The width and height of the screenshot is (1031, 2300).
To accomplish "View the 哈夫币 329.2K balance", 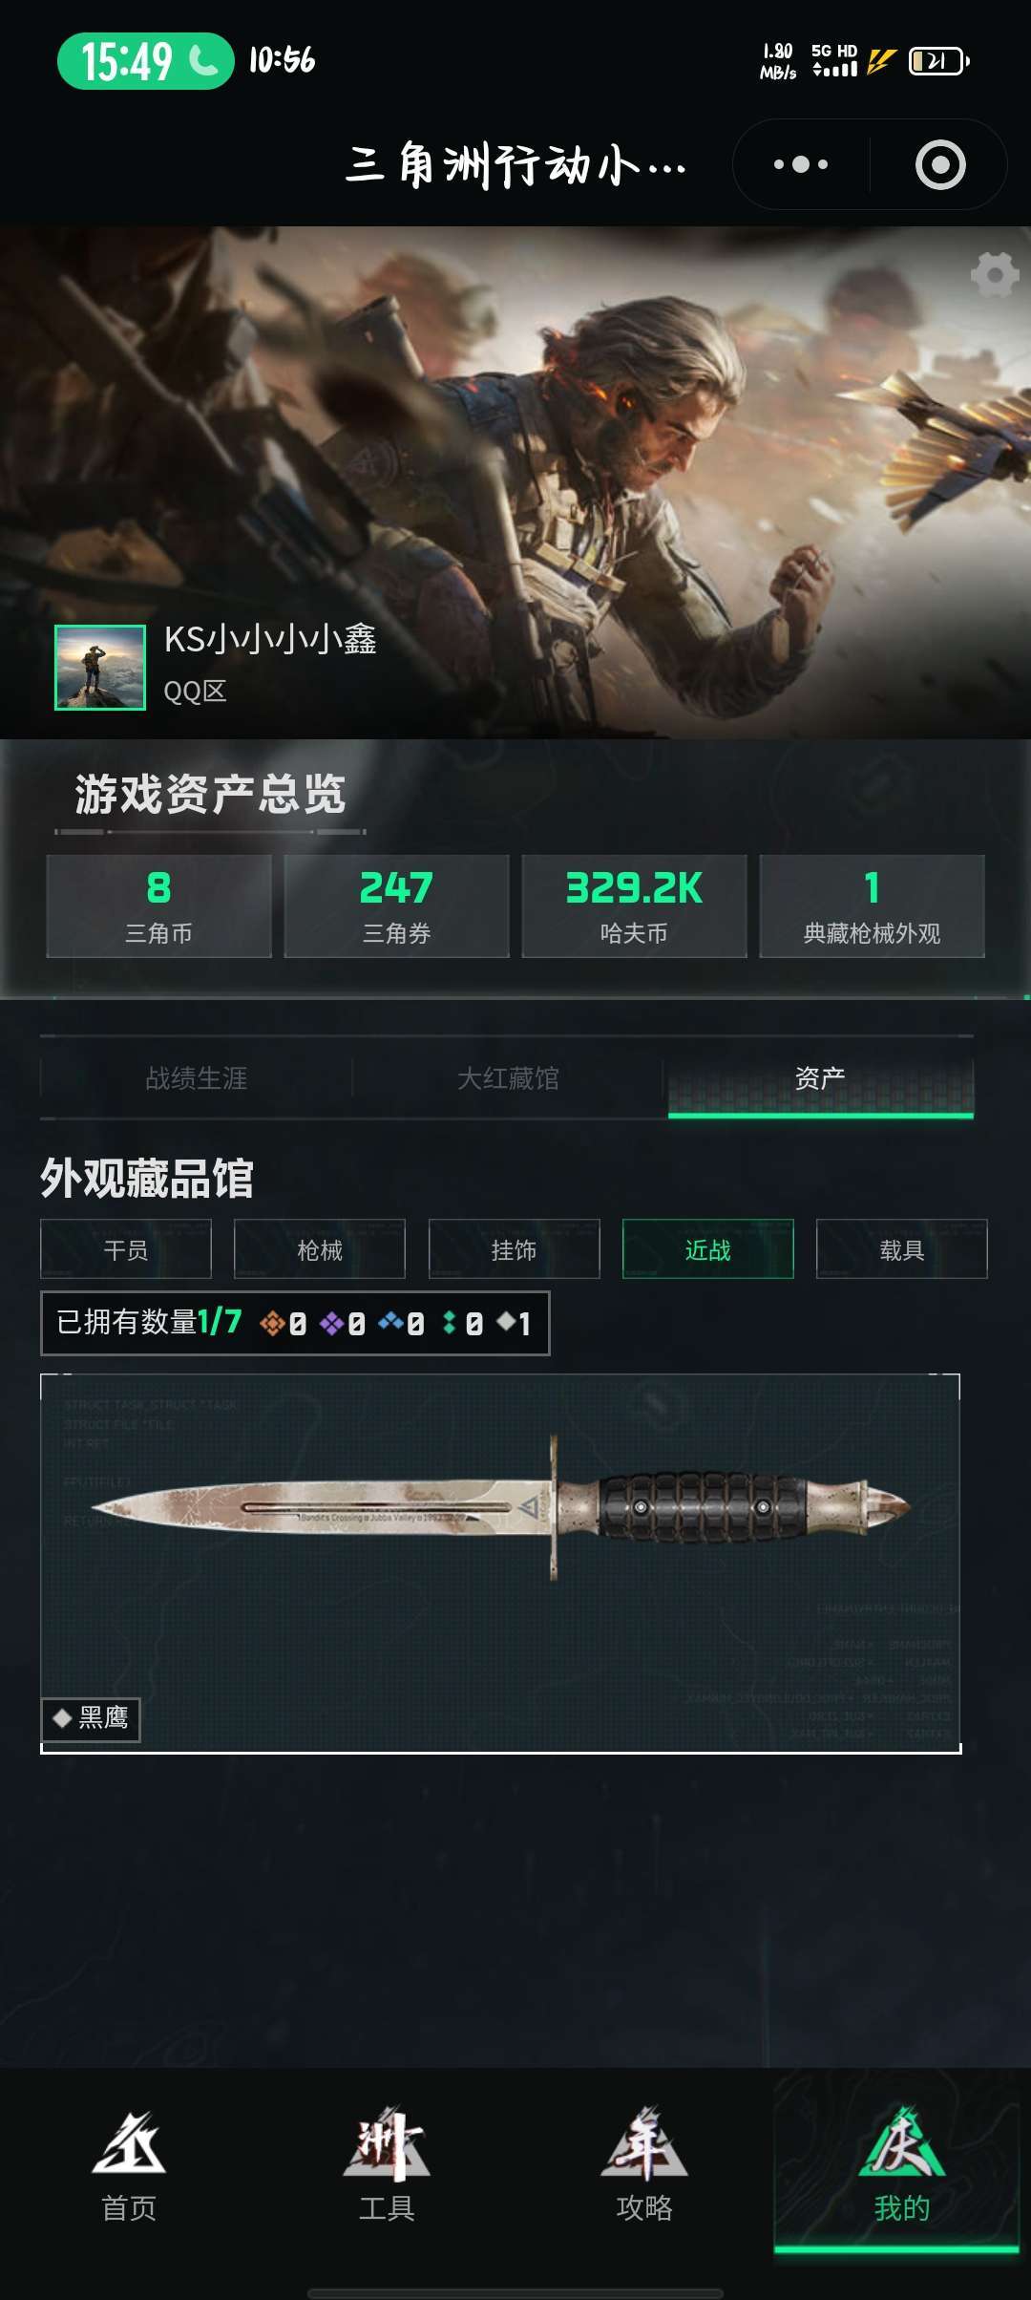I will 634,906.
